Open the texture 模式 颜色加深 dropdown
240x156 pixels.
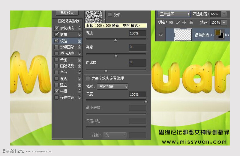(x=112, y=87)
